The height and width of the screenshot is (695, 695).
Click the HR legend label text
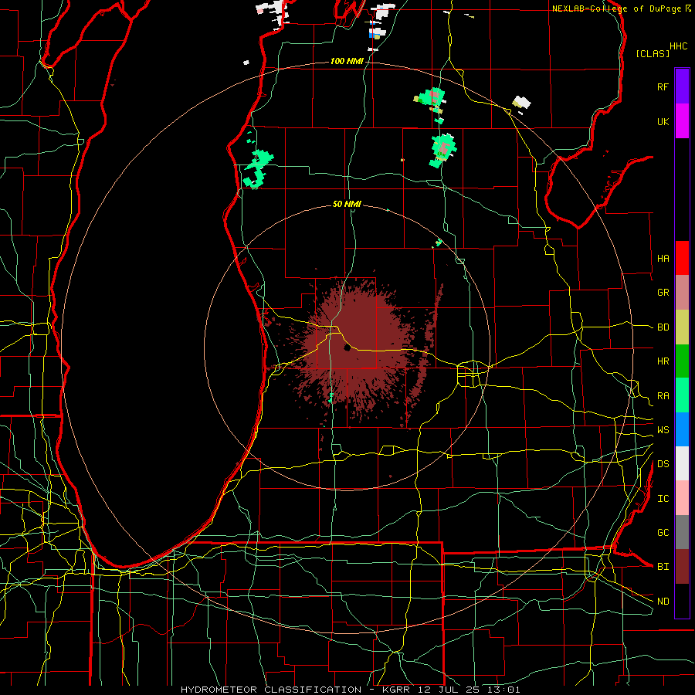[x=663, y=361]
